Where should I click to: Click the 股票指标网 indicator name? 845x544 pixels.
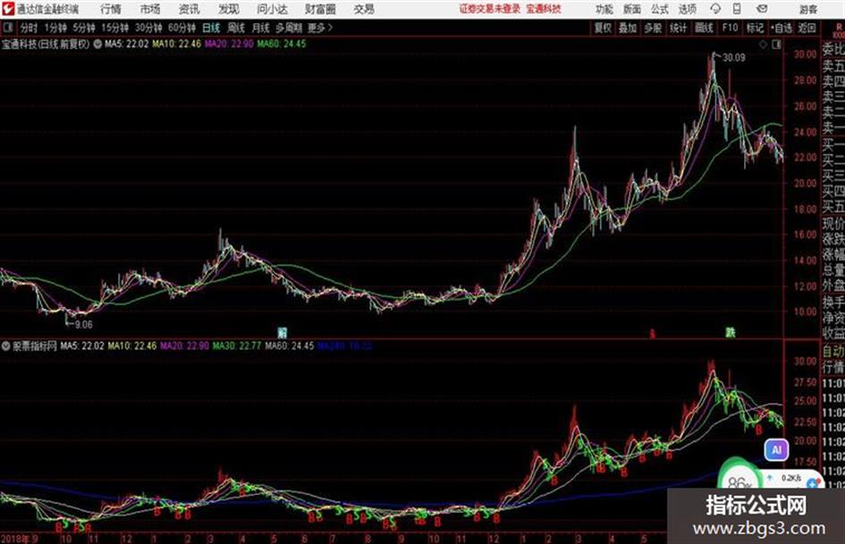(35, 346)
